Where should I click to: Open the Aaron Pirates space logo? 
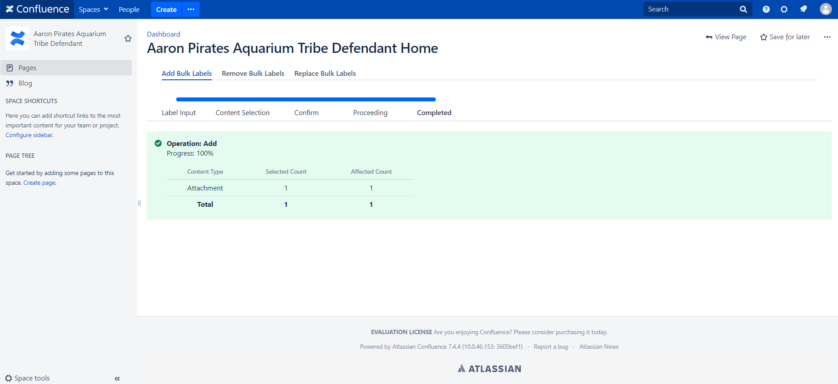[18, 38]
